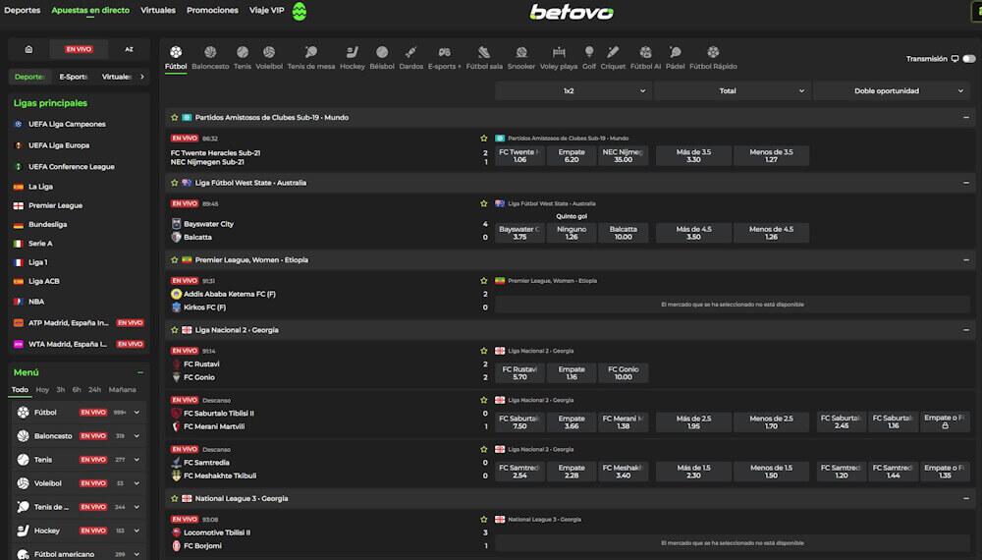Viewport: 982px width, 560px height.
Task: Click the green egg promo icon
Action: tap(300, 11)
